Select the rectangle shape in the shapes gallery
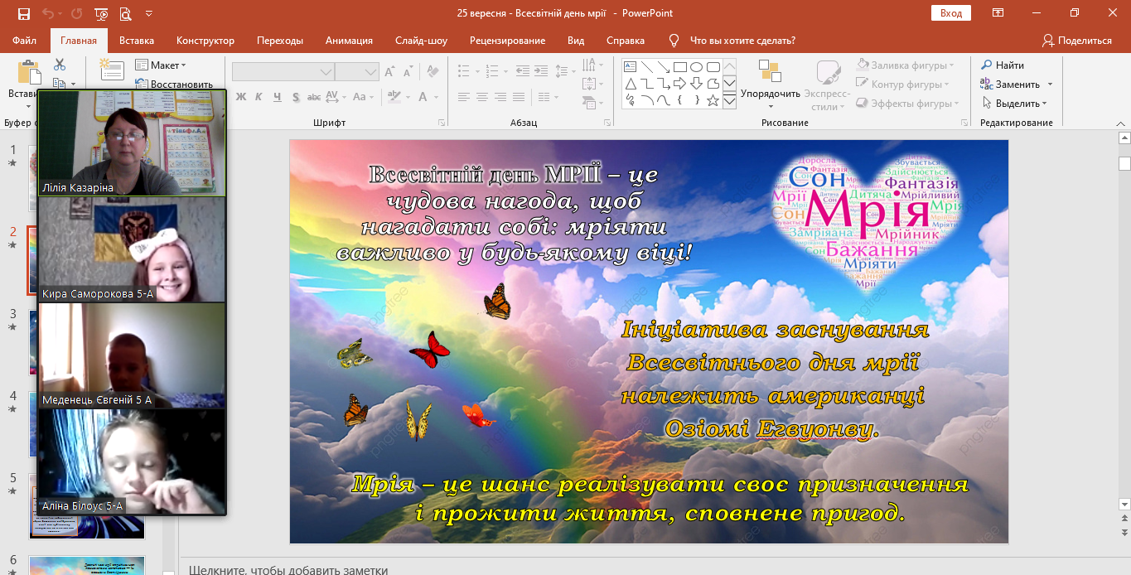Viewport: 1131px width, 575px height. (679, 66)
